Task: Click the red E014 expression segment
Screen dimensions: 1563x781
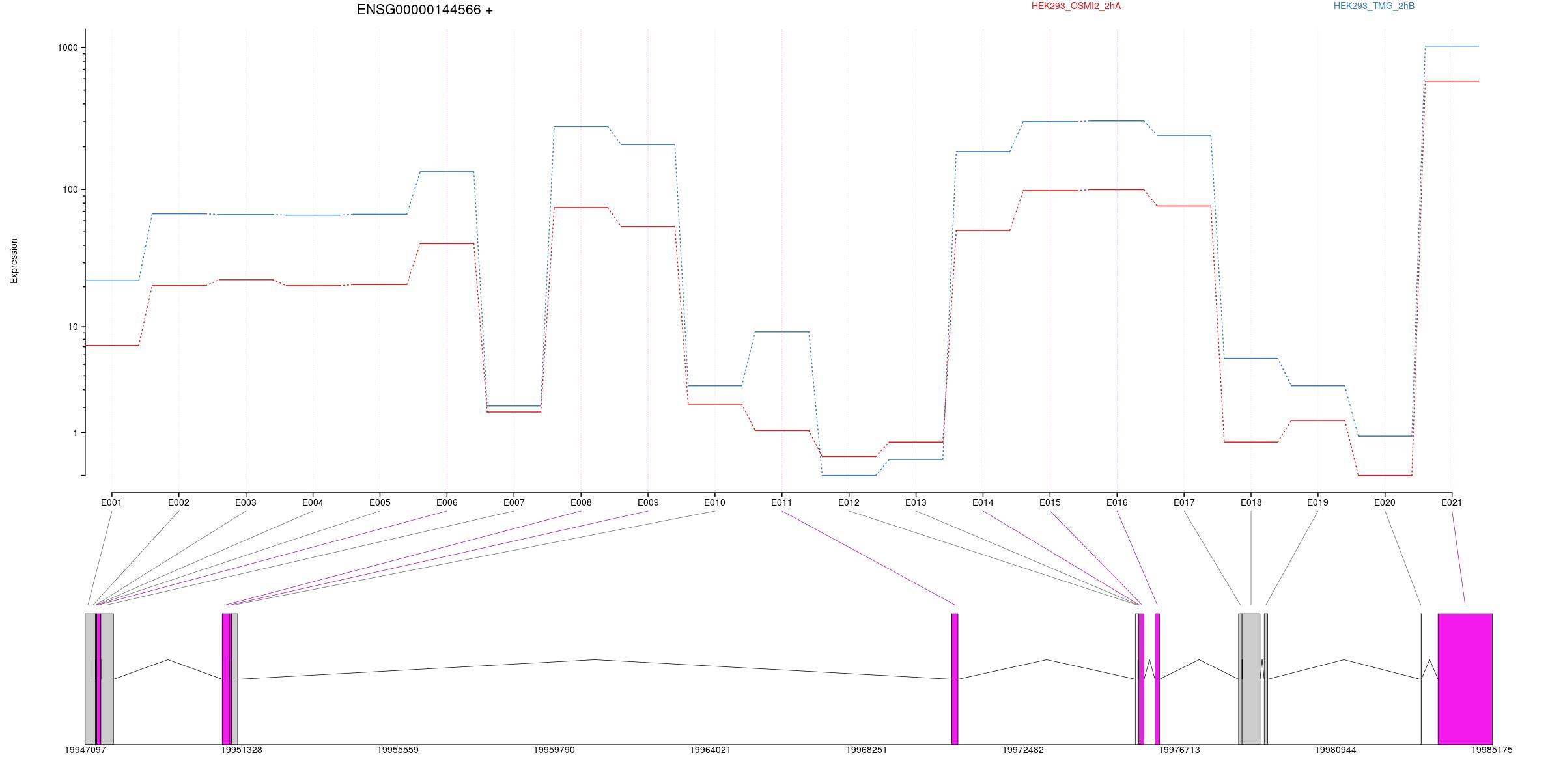Action: coord(983,230)
